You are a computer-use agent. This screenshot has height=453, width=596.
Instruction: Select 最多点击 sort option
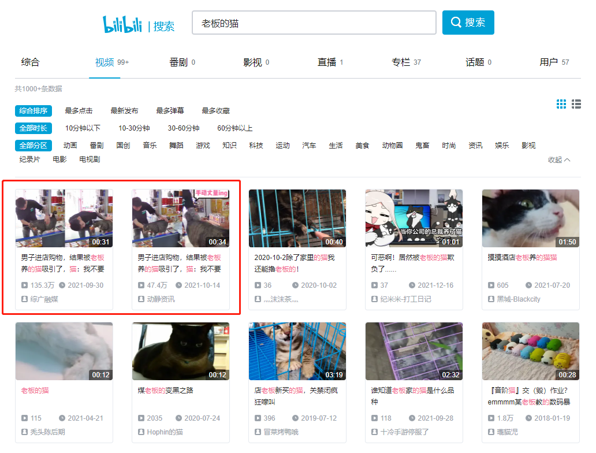pos(79,111)
